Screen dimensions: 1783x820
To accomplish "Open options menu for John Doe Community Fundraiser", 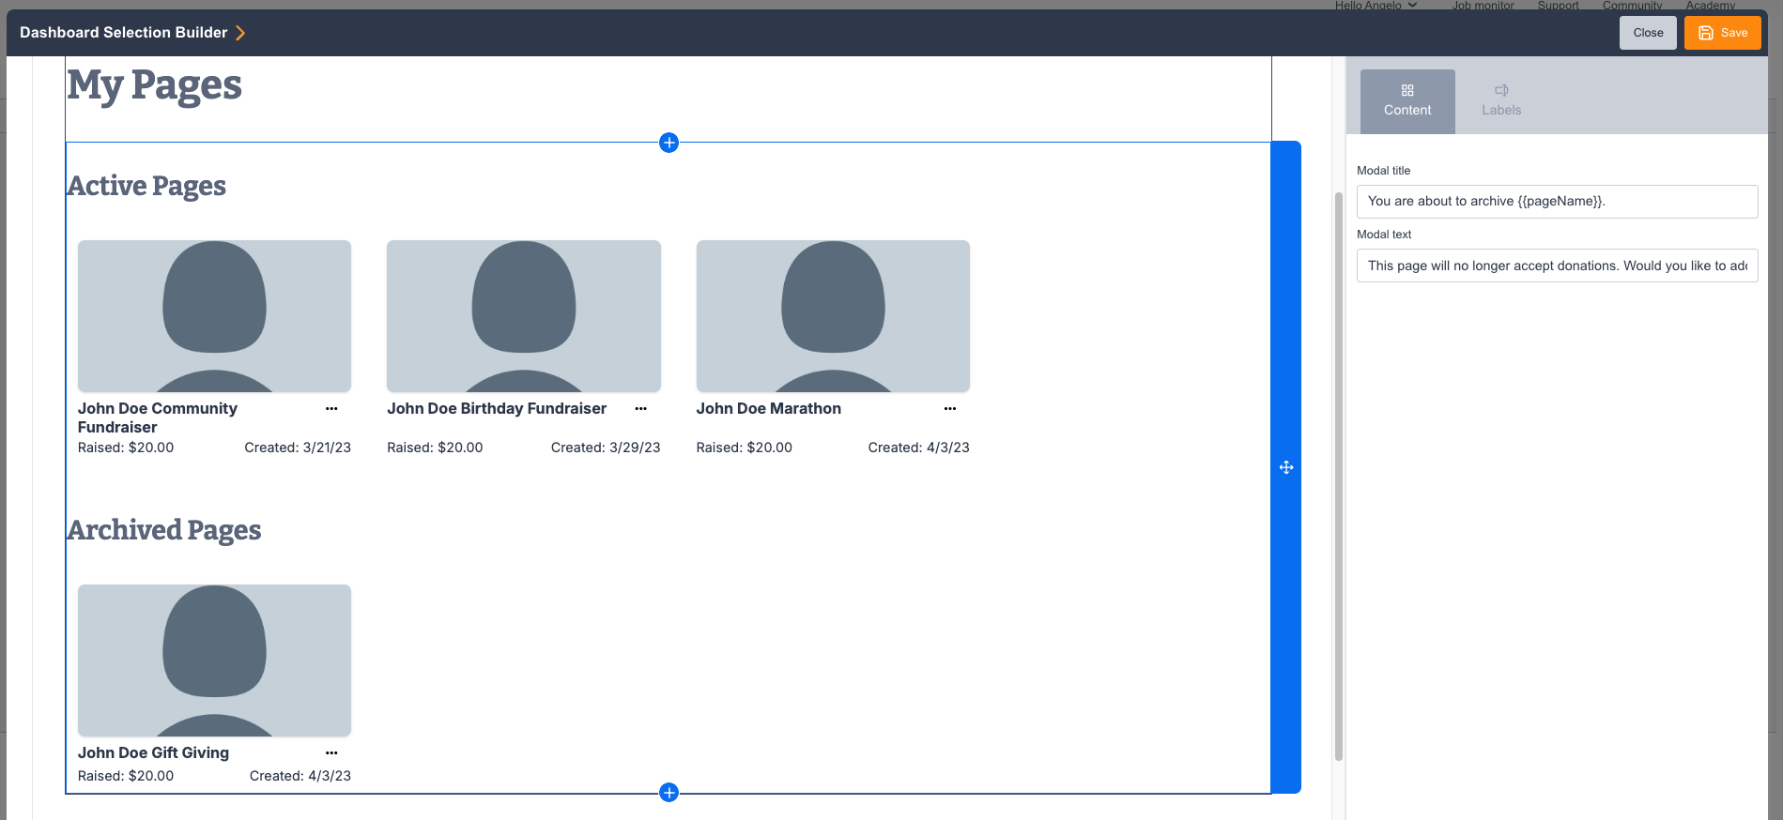I will click(331, 409).
